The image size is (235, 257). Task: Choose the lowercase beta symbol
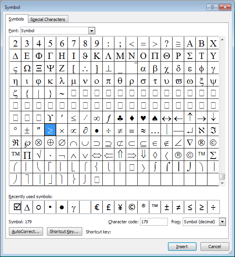155,68
